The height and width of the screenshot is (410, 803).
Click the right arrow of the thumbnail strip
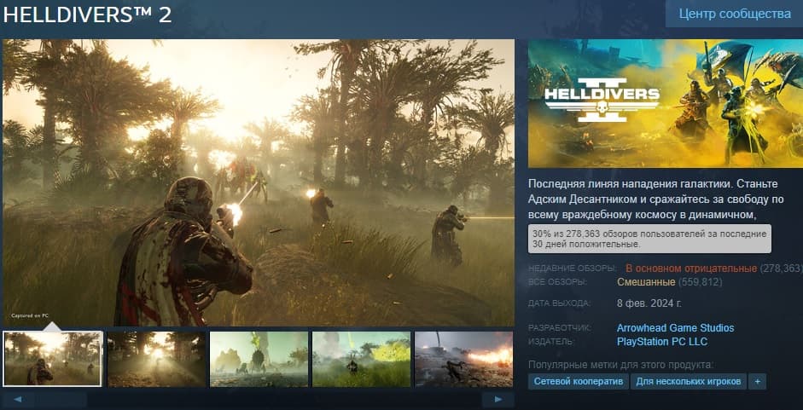pyautogui.click(x=498, y=399)
